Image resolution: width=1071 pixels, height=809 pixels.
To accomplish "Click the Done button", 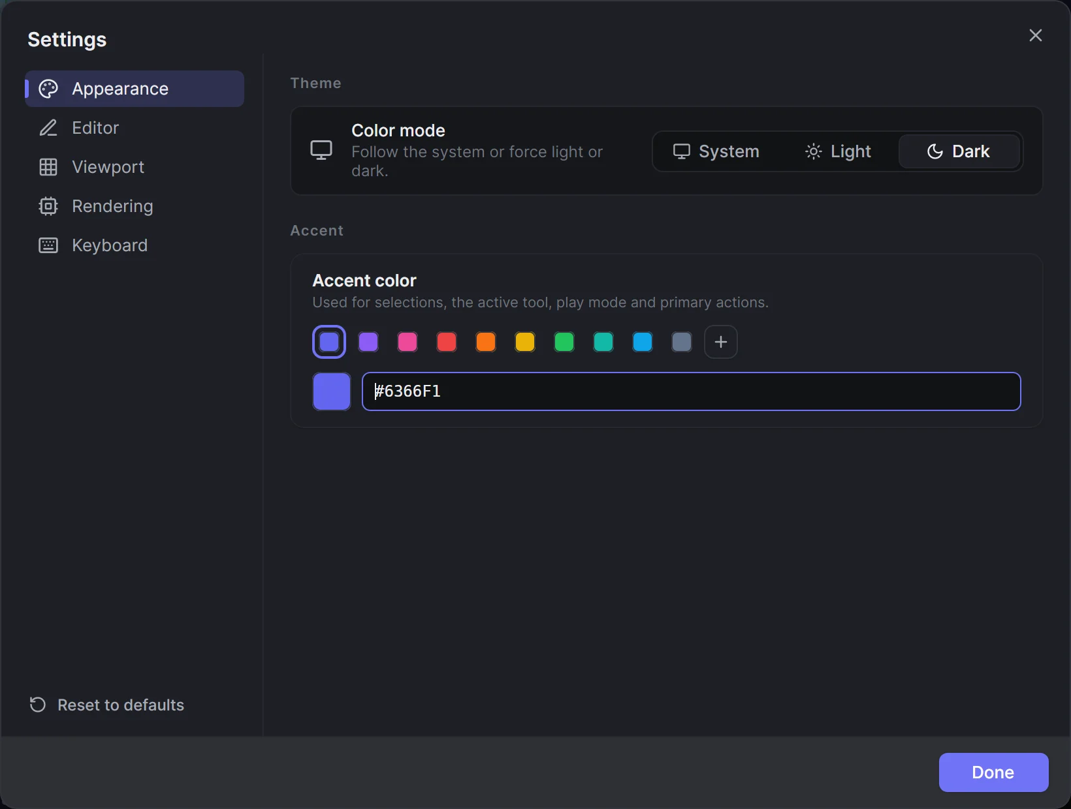I will tap(994, 772).
